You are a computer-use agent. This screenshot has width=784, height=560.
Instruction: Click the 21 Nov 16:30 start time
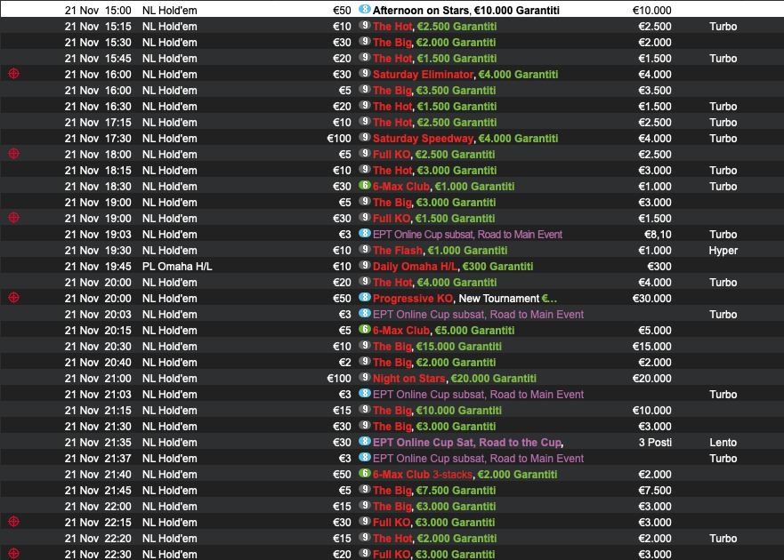pos(98,107)
